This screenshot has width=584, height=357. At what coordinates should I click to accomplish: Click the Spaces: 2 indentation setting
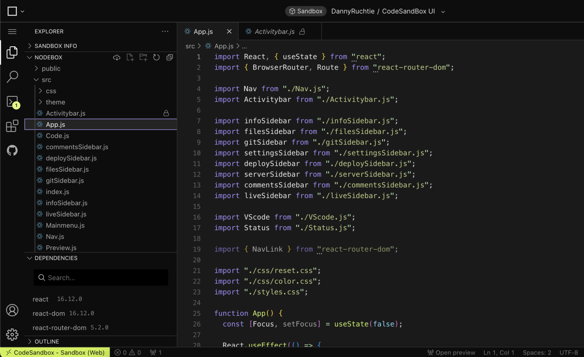coord(537,352)
